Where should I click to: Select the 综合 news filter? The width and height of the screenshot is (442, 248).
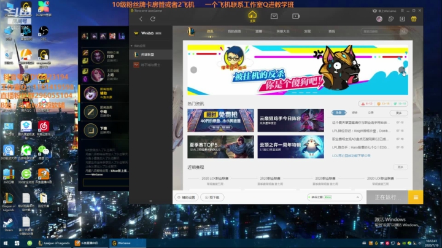[x=355, y=113]
